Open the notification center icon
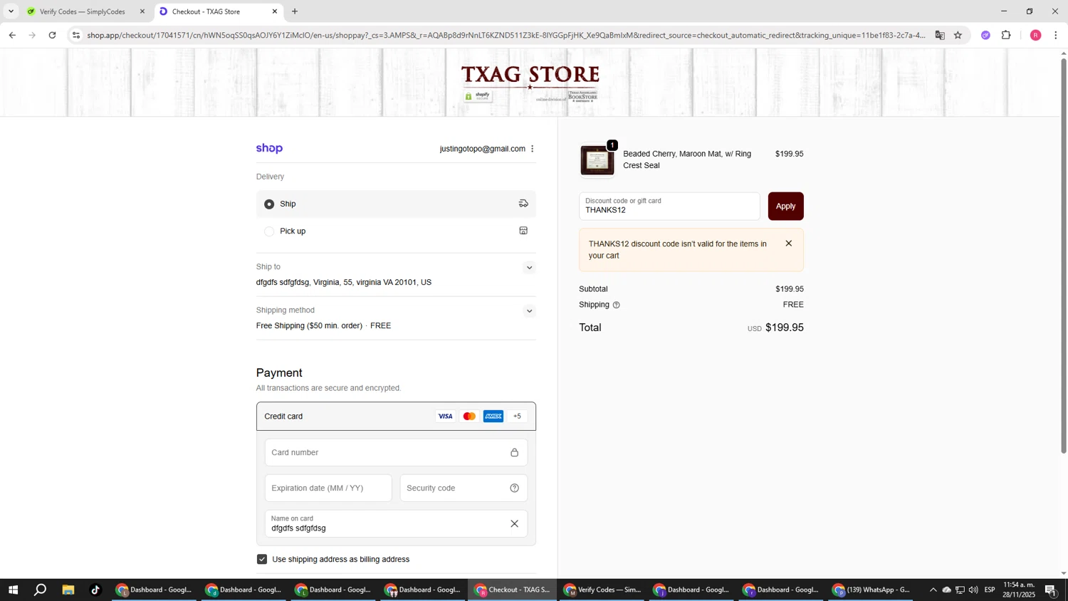This screenshot has height=601, width=1068. 1050,590
